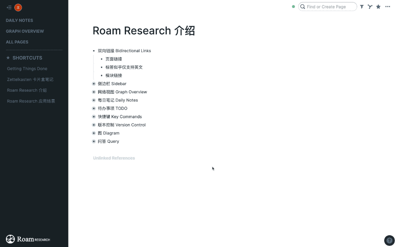This screenshot has height=247, width=396.
Task: Click the bullet next to 页面链接
Action: click(x=101, y=59)
